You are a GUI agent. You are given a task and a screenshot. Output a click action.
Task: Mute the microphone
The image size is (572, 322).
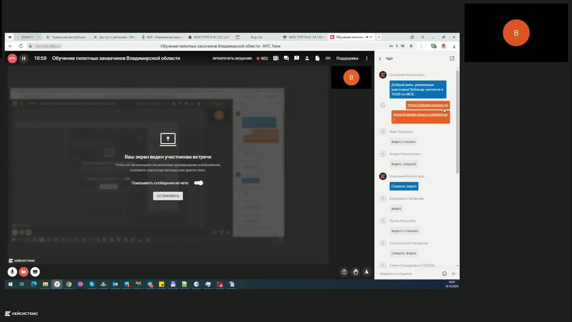click(x=12, y=272)
